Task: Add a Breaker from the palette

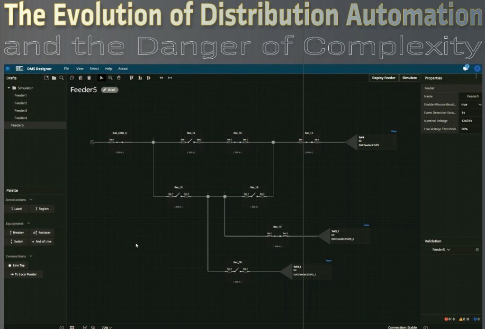Action: (x=17, y=232)
